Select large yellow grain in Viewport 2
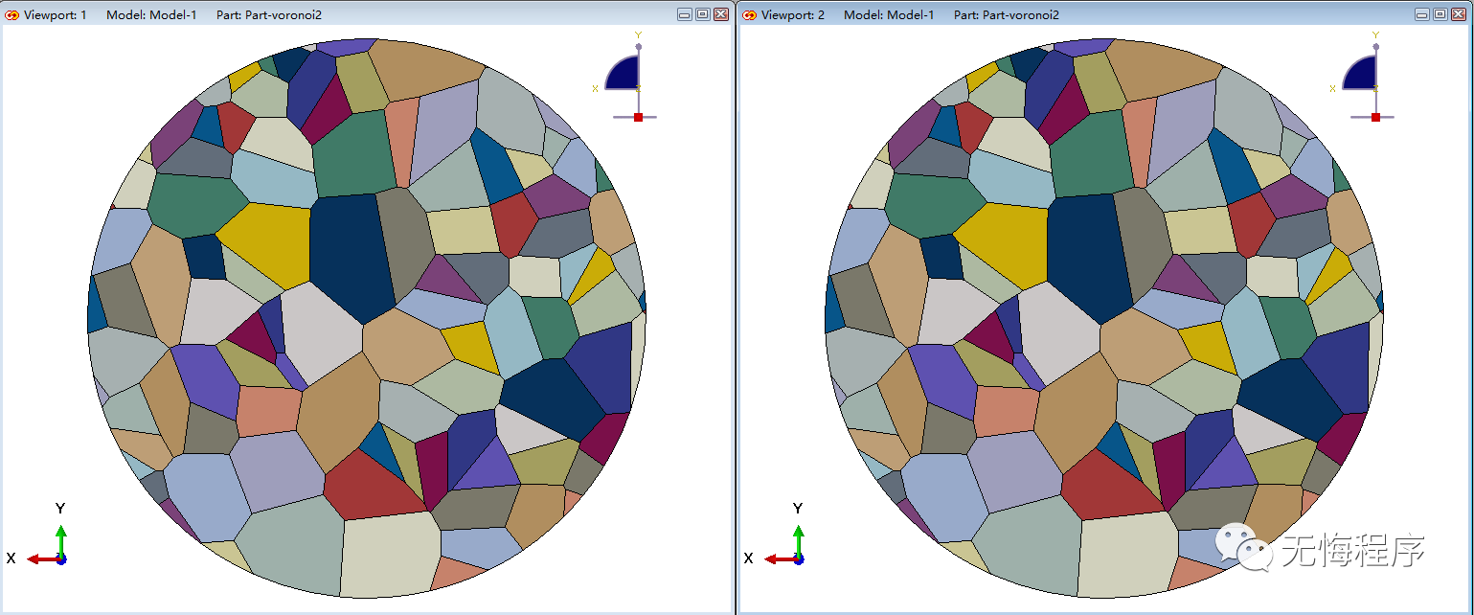This screenshot has height=615, width=1474. coord(1001,244)
